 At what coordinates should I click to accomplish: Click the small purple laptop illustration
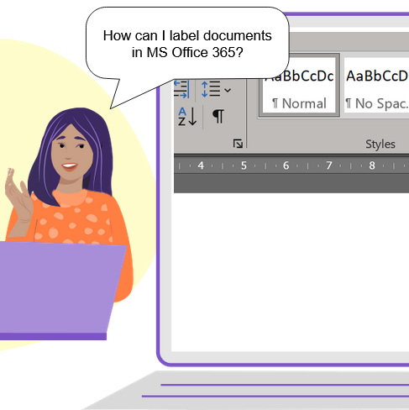[60, 291]
